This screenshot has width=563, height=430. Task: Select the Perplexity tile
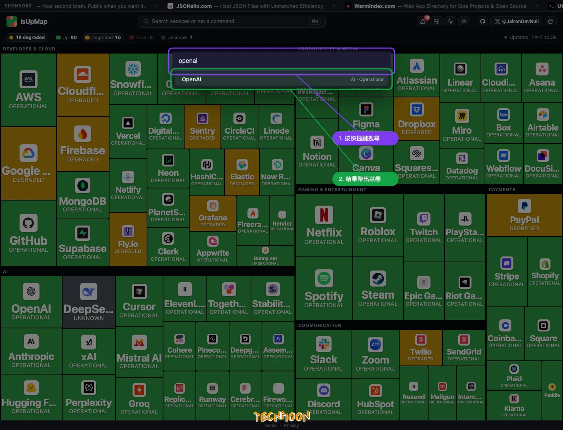tap(89, 397)
